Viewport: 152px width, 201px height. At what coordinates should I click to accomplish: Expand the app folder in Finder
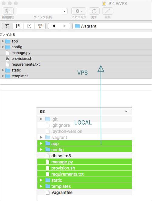41,144
